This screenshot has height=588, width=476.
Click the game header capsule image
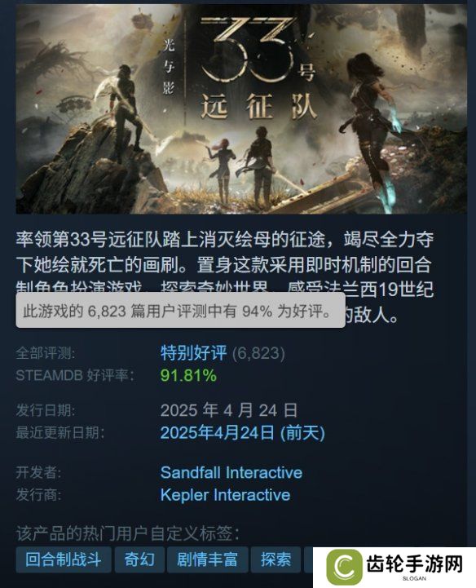coord(241,108)
